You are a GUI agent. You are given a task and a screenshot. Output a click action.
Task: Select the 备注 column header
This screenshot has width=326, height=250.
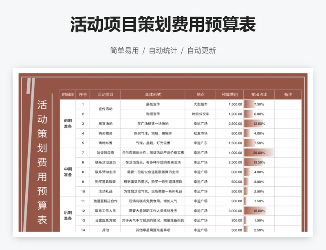288,95
